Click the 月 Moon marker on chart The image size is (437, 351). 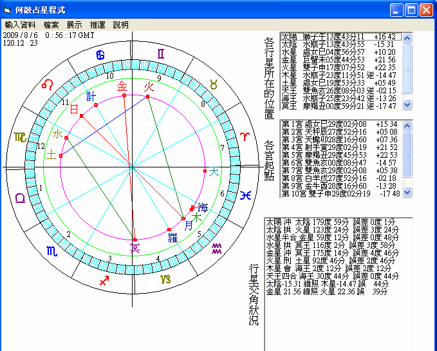click(189, 225)
